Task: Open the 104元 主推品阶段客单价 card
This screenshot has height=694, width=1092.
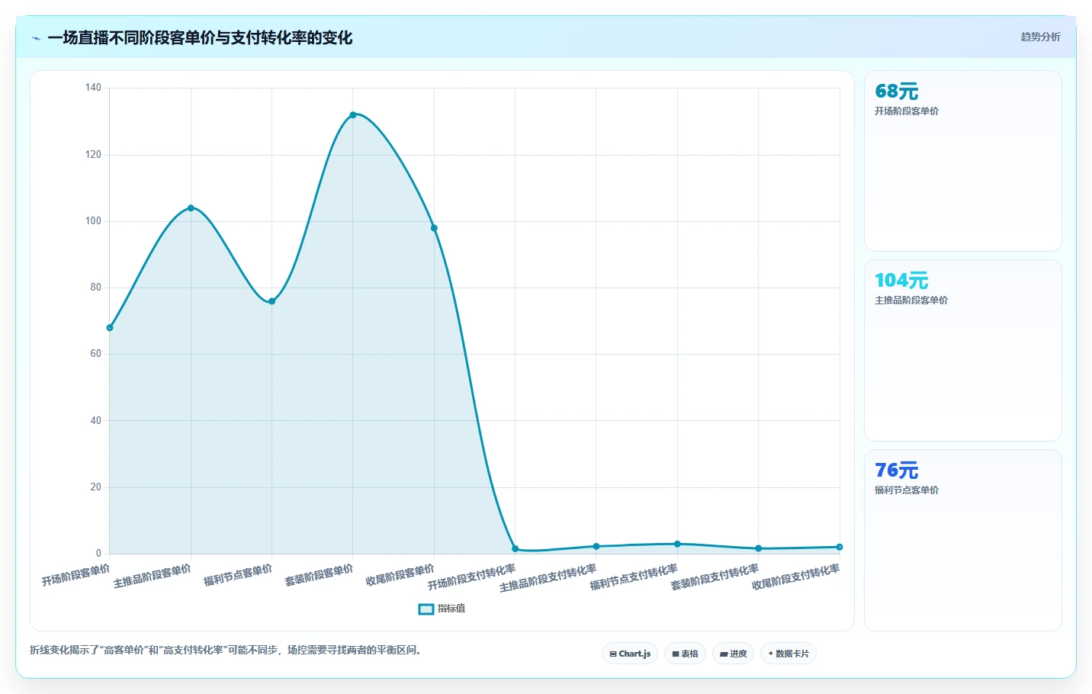Action: tap(963, 351)
